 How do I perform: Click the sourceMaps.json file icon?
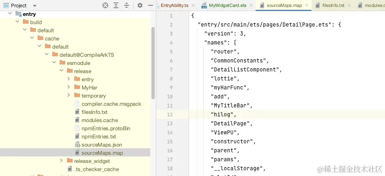pyautogui.click(x=77, y=145)
